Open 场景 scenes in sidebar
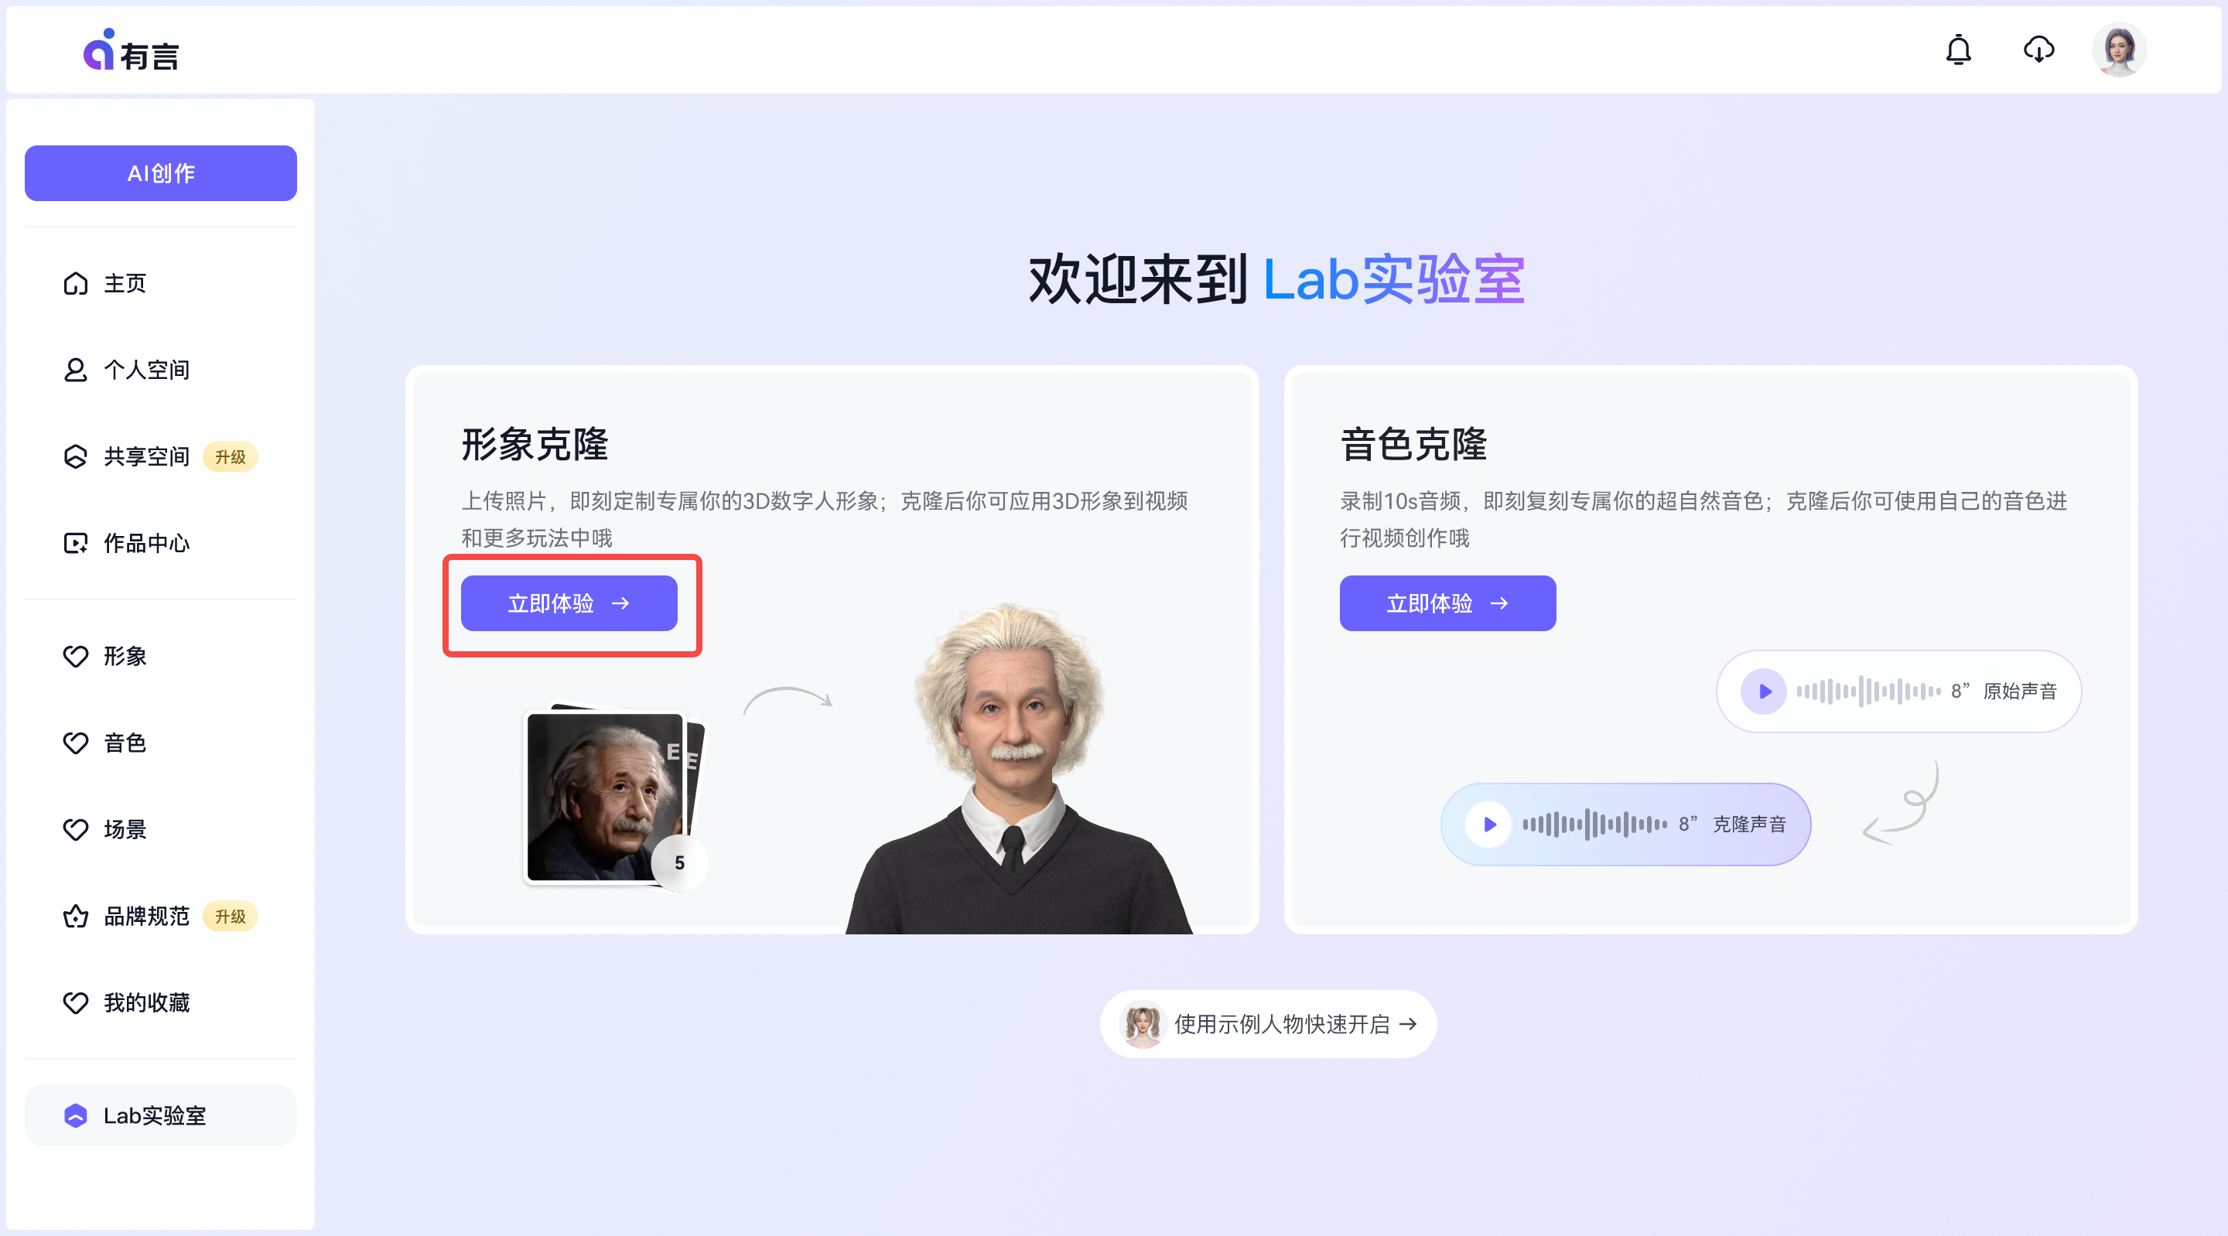The image size is (2228, 1236). pyautogui.click(x=125, y=829)
